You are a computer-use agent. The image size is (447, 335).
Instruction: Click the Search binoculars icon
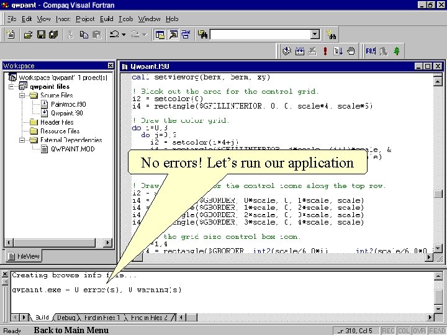click(x=332, y=35)
